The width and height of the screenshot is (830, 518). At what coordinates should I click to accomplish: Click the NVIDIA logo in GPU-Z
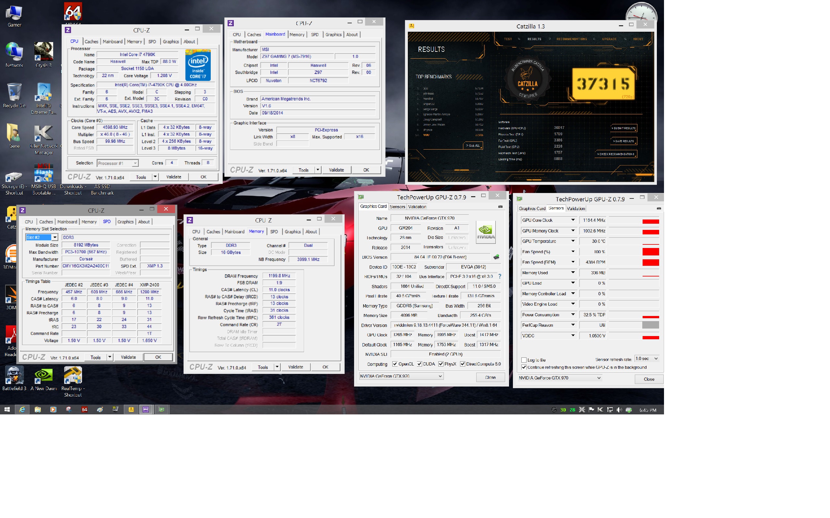(x=486, y=232)
